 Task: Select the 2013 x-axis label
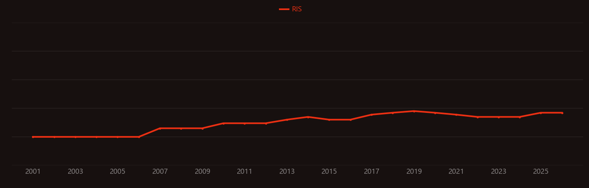(287, 172)
